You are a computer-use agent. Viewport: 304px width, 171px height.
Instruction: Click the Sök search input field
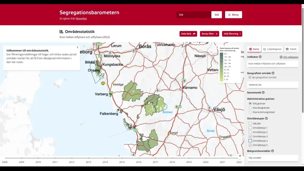coord(194,15)
